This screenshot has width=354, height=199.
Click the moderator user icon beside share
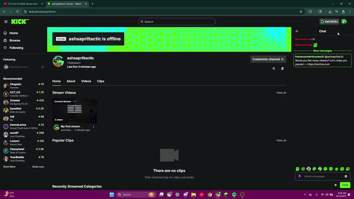coord(282,68)
